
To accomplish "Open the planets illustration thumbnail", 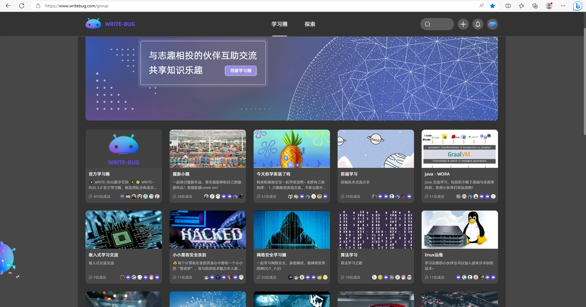I will pos(376,149).
